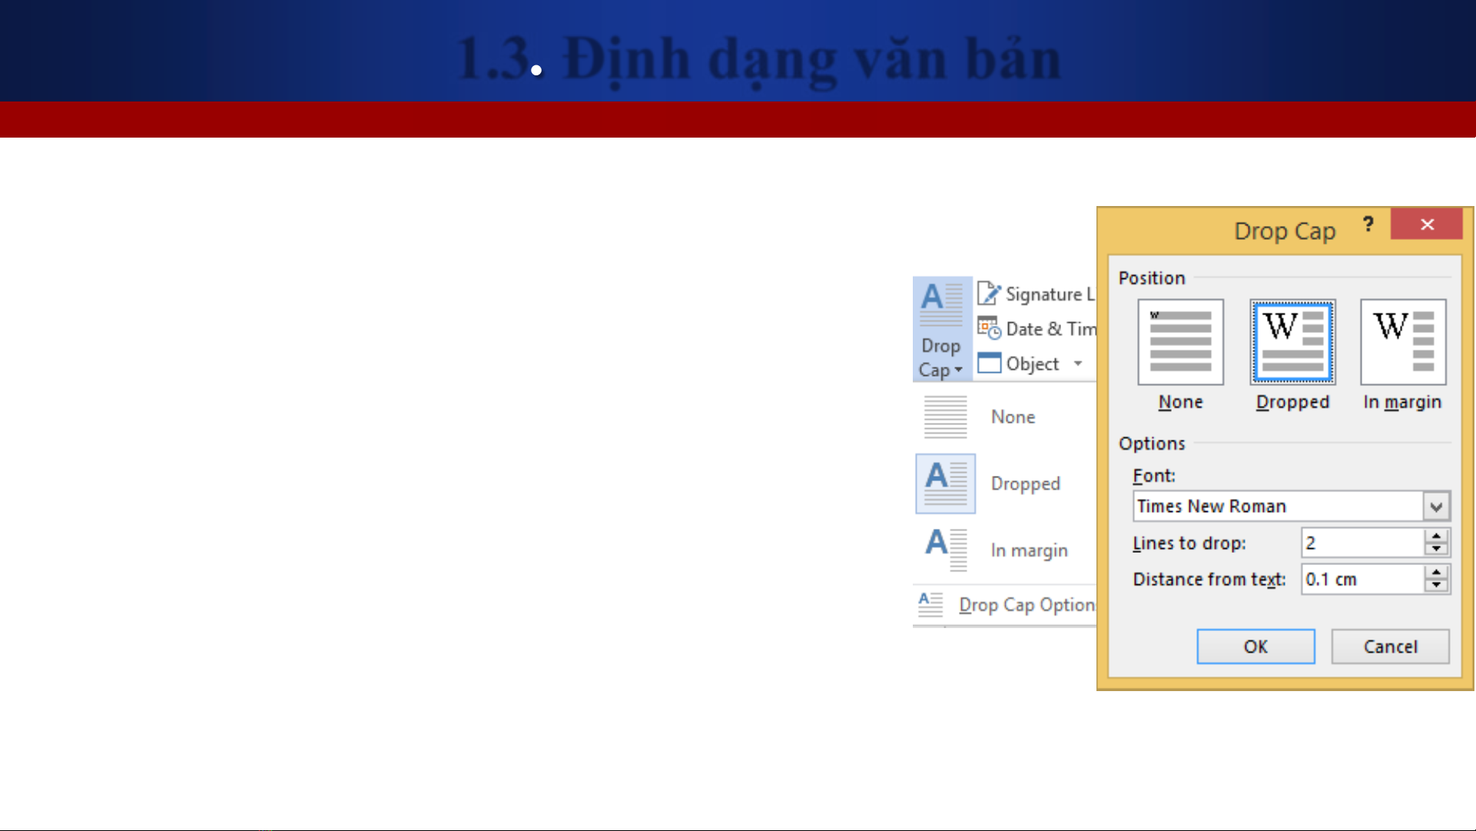Expand the Object dropdown arrow

[x=1078, y=364]
